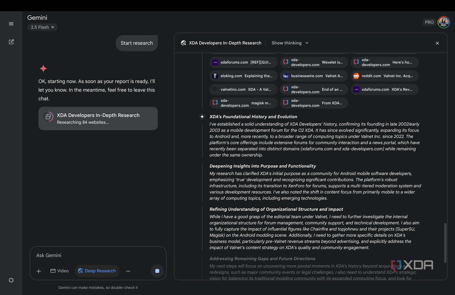Screen dimensions: 455x295
Task: Start a new chat with the compose icon
Action: coord(11,42)
